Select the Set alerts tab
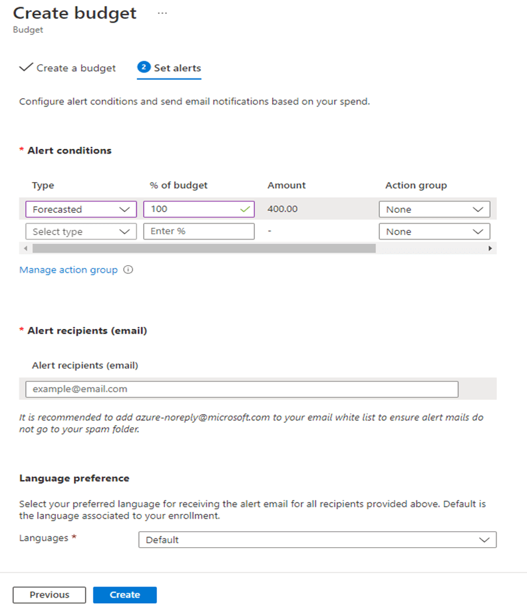Viewport: 527px width, 611px height. 177,68
